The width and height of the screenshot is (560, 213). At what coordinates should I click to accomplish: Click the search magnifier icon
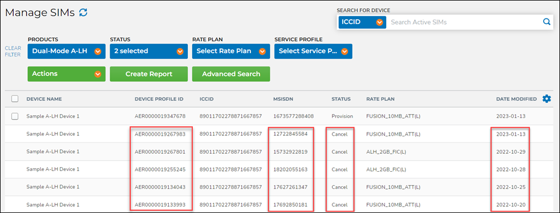[x=547, y=22]
